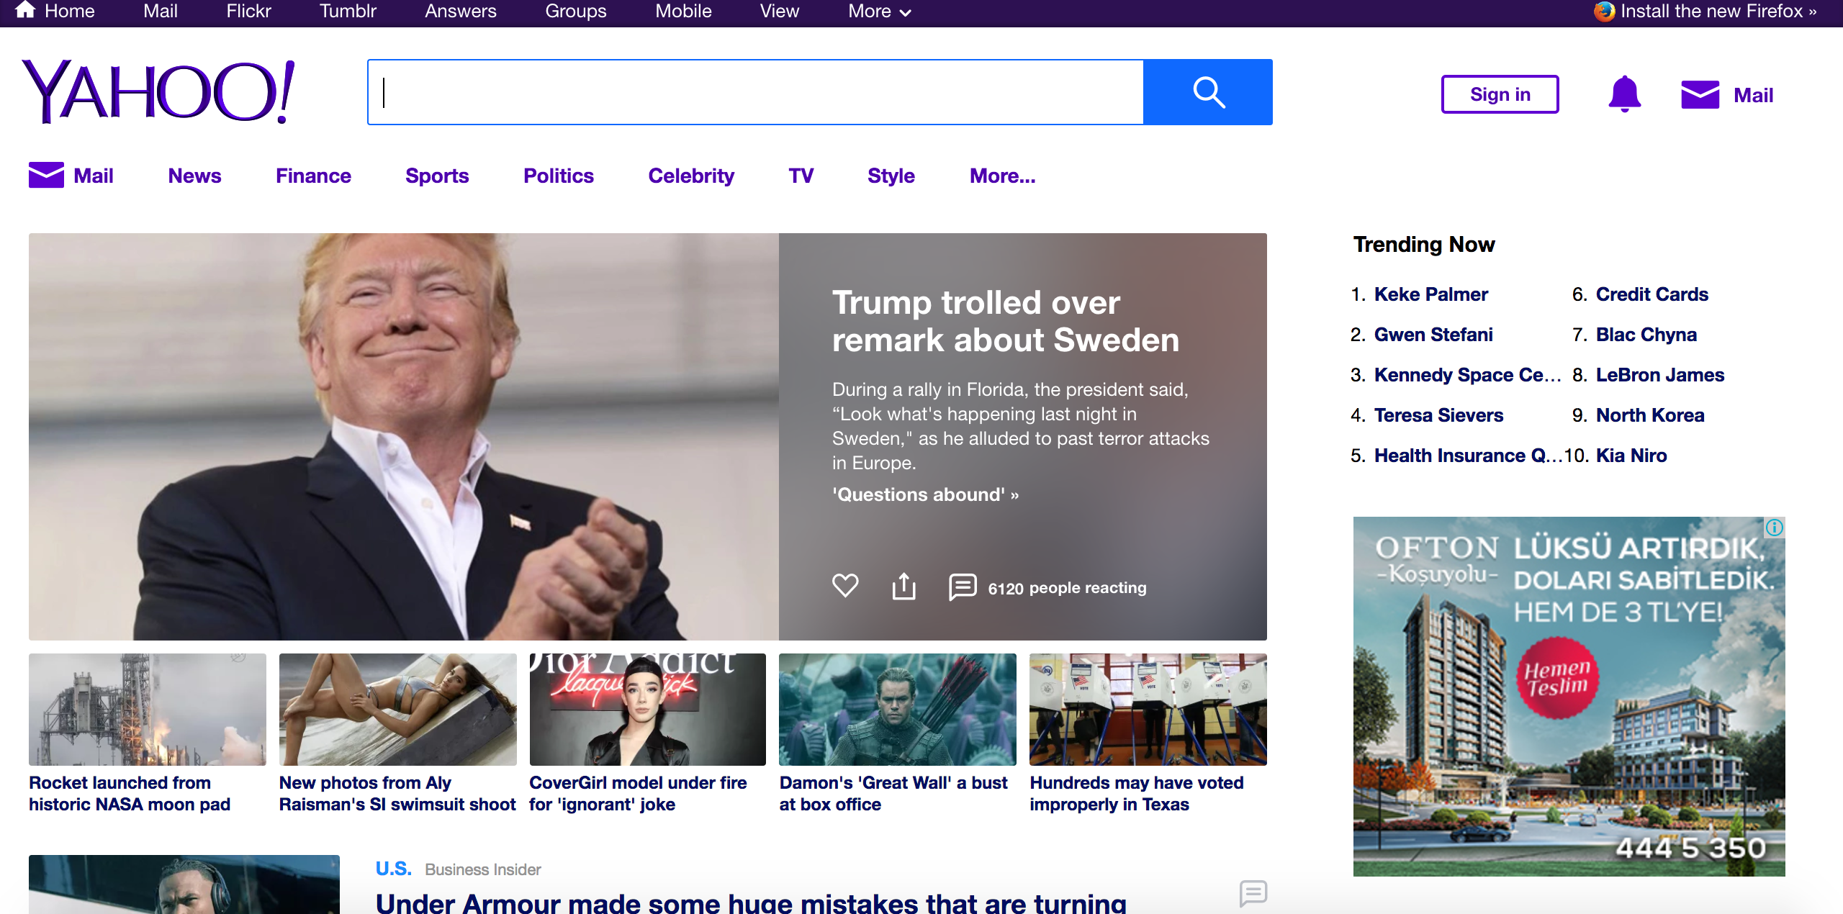The width and height of the screenshot is (1843, 914).
Task: Click the Firefox icon in top bar
Action: coord(1604,11)
